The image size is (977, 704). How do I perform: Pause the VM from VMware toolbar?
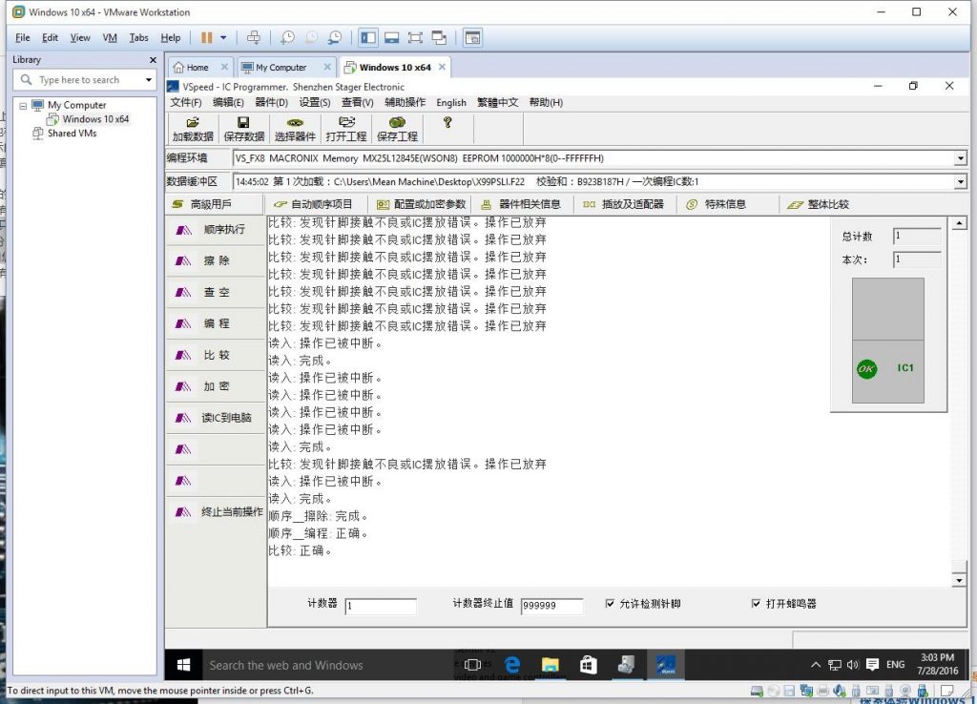[207, 38]
